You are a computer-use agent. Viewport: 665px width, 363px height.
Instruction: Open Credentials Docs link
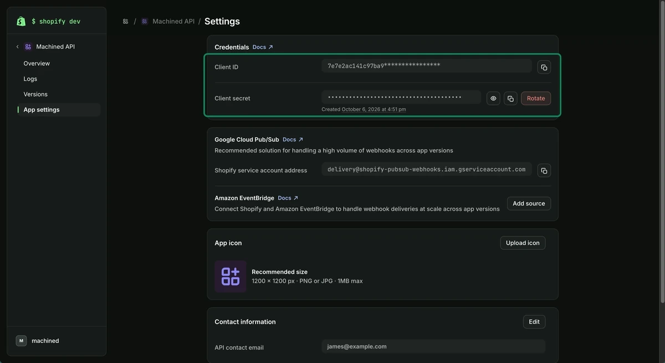263,47
